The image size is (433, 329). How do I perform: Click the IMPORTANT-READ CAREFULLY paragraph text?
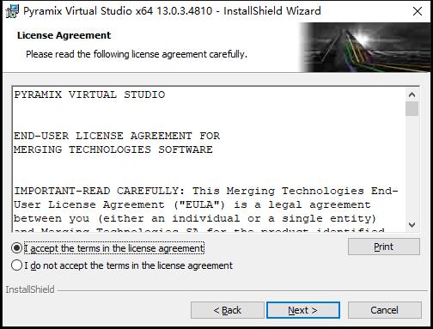coord(206,204)
